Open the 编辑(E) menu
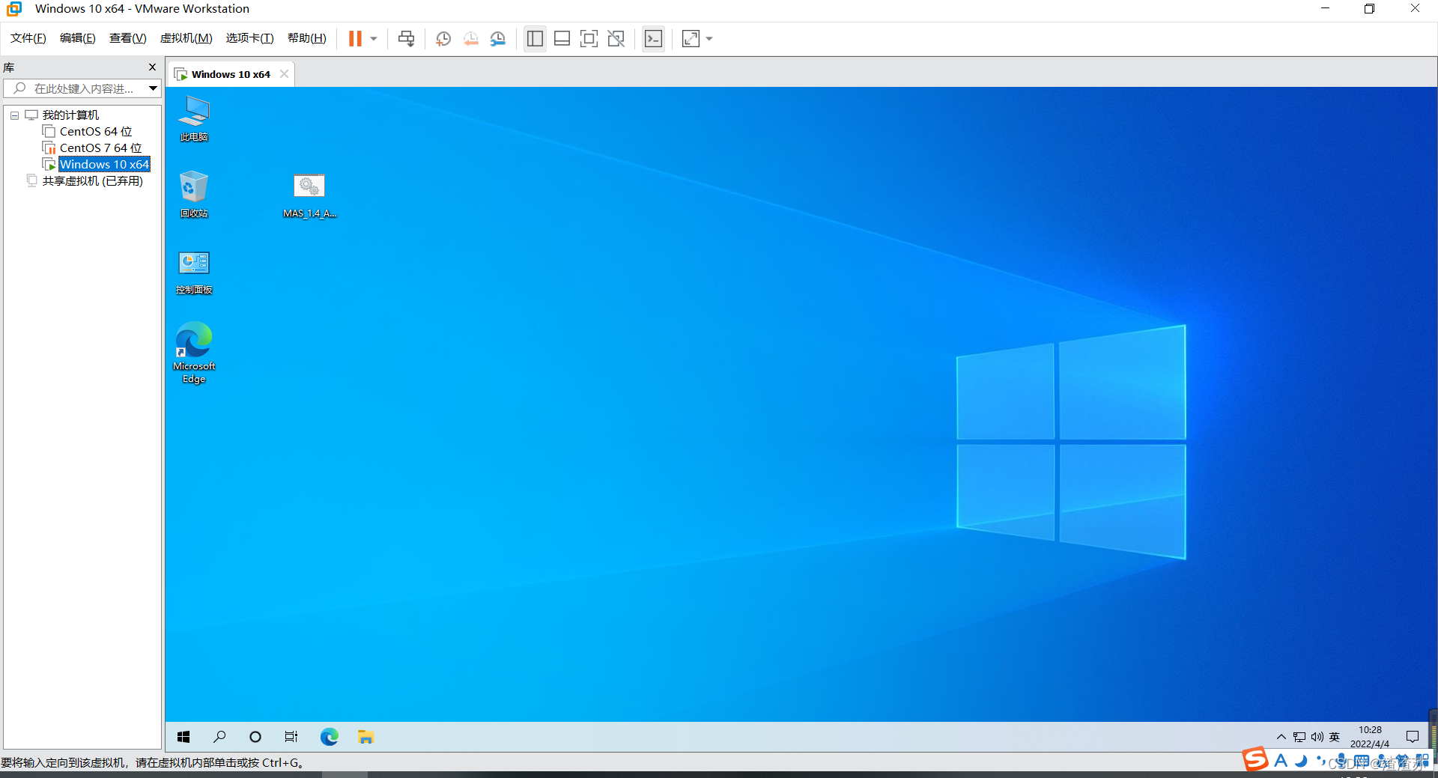 [x=78, y=38]
